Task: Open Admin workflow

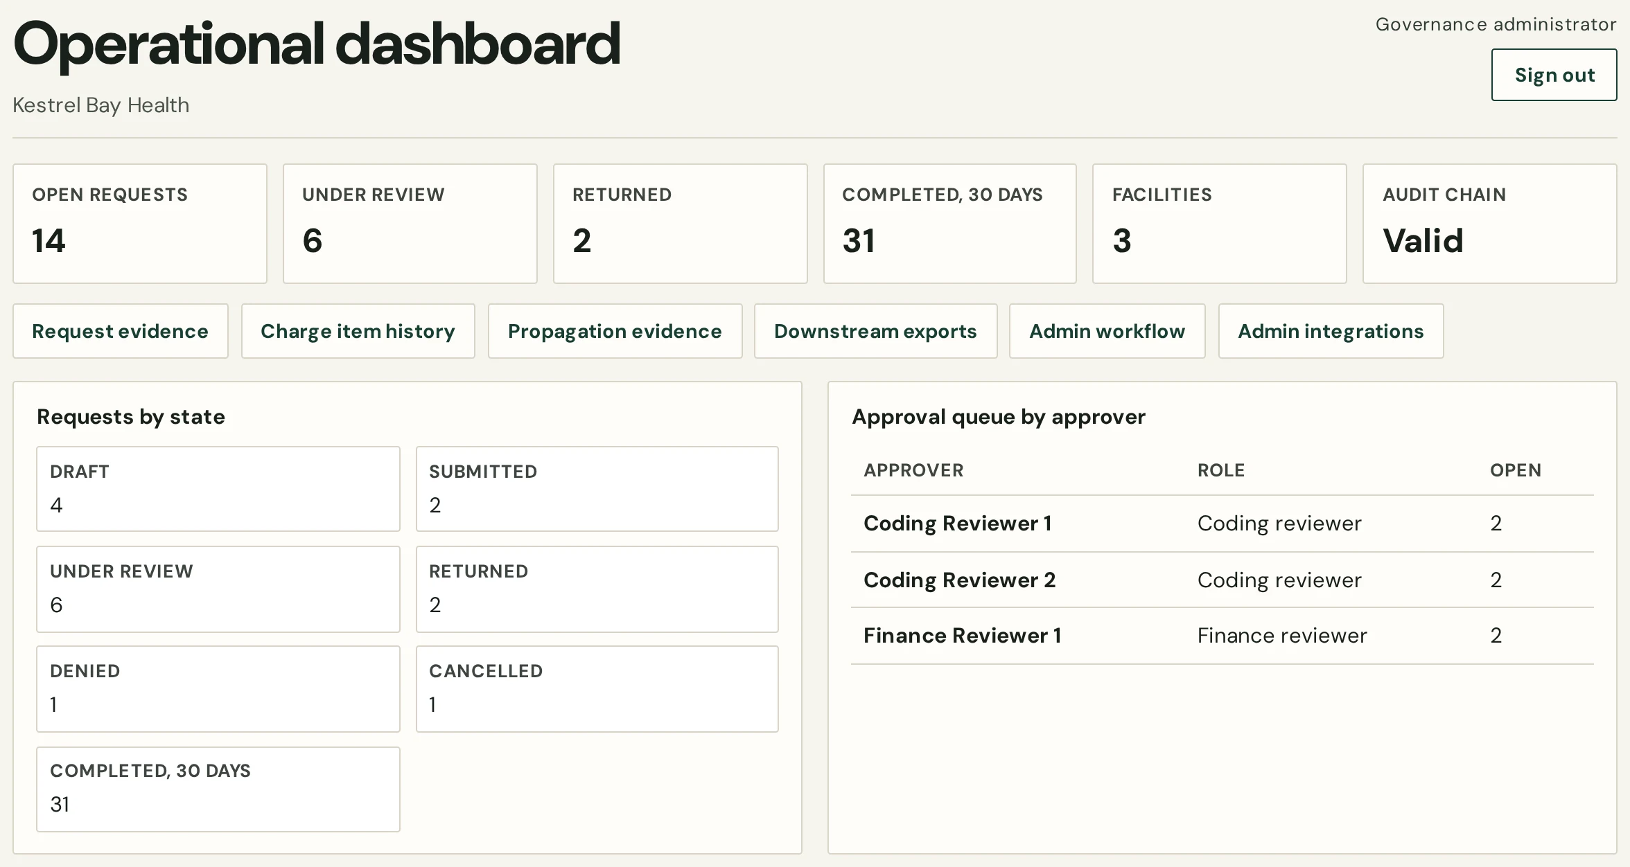Action: coord(1107,331)
